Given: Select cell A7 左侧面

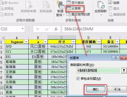Looking at the screenshot, I should coord(17,72).
